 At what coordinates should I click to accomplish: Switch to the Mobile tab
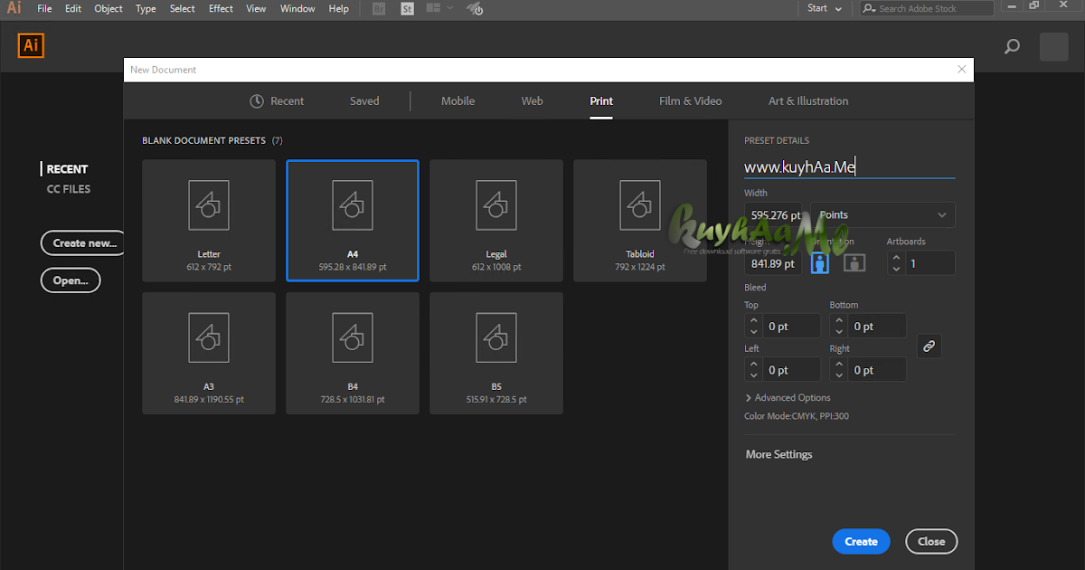tap(458, 101)
